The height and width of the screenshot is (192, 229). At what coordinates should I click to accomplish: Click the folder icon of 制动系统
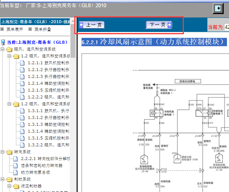click(9, 179)
